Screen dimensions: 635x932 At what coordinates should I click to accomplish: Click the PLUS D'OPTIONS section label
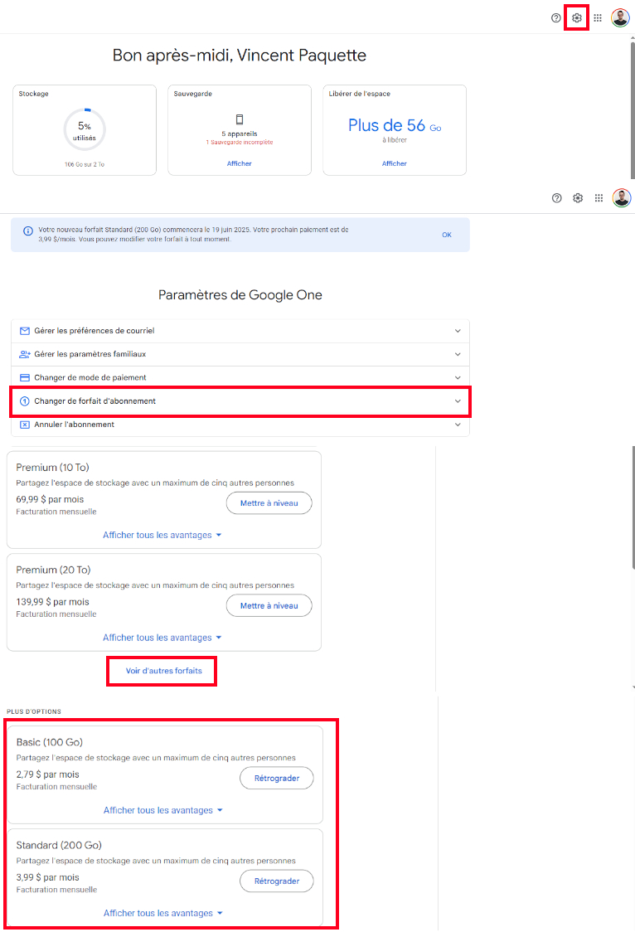(34, 711)
